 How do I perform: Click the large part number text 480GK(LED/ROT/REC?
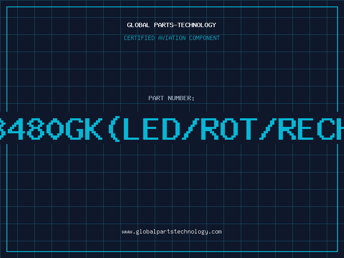[172, 129]
